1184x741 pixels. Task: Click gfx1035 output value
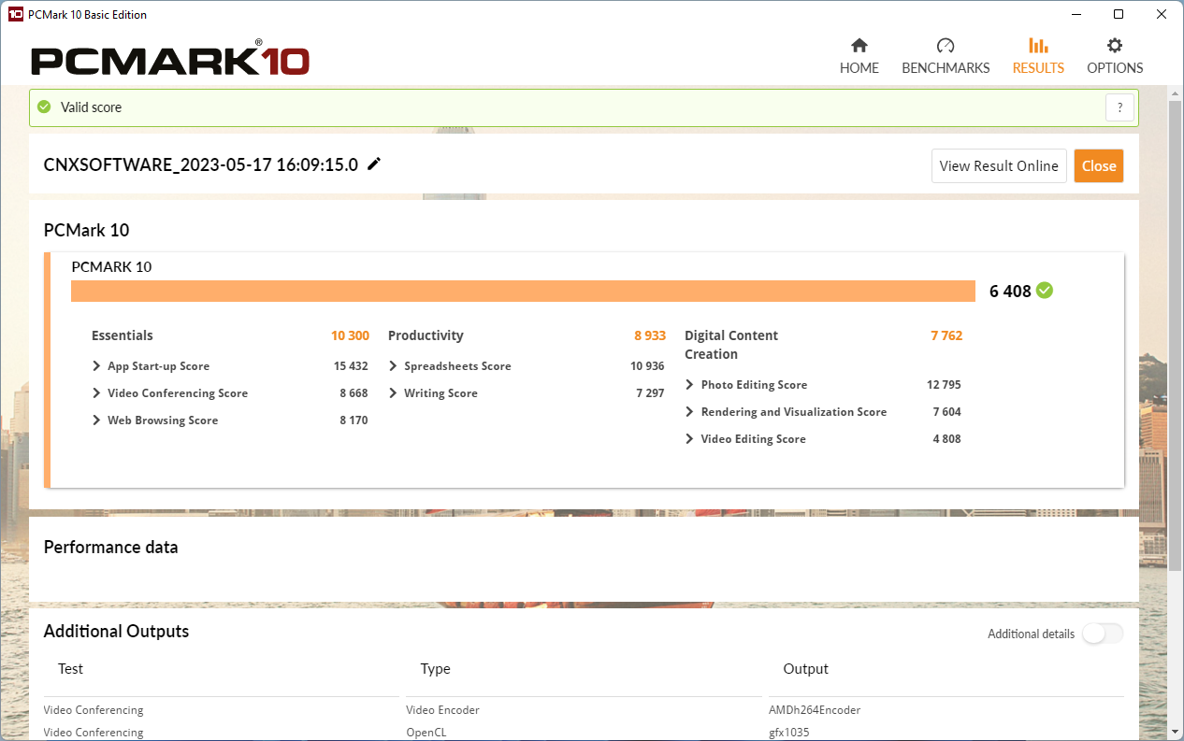coord(789,733)
